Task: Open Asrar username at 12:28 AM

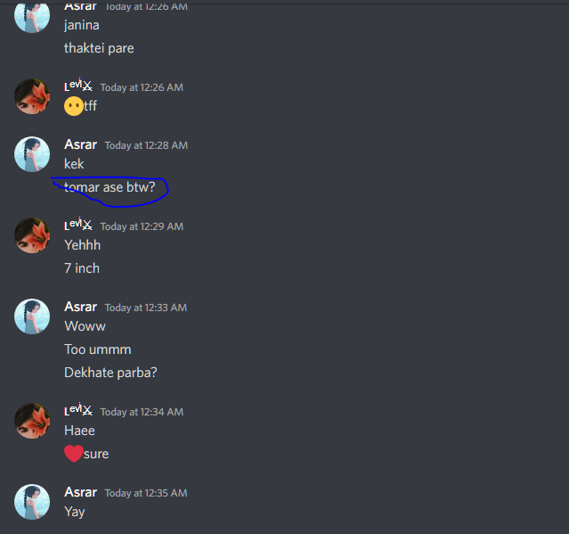Action: pyautogui.click(x=80, y=144)
